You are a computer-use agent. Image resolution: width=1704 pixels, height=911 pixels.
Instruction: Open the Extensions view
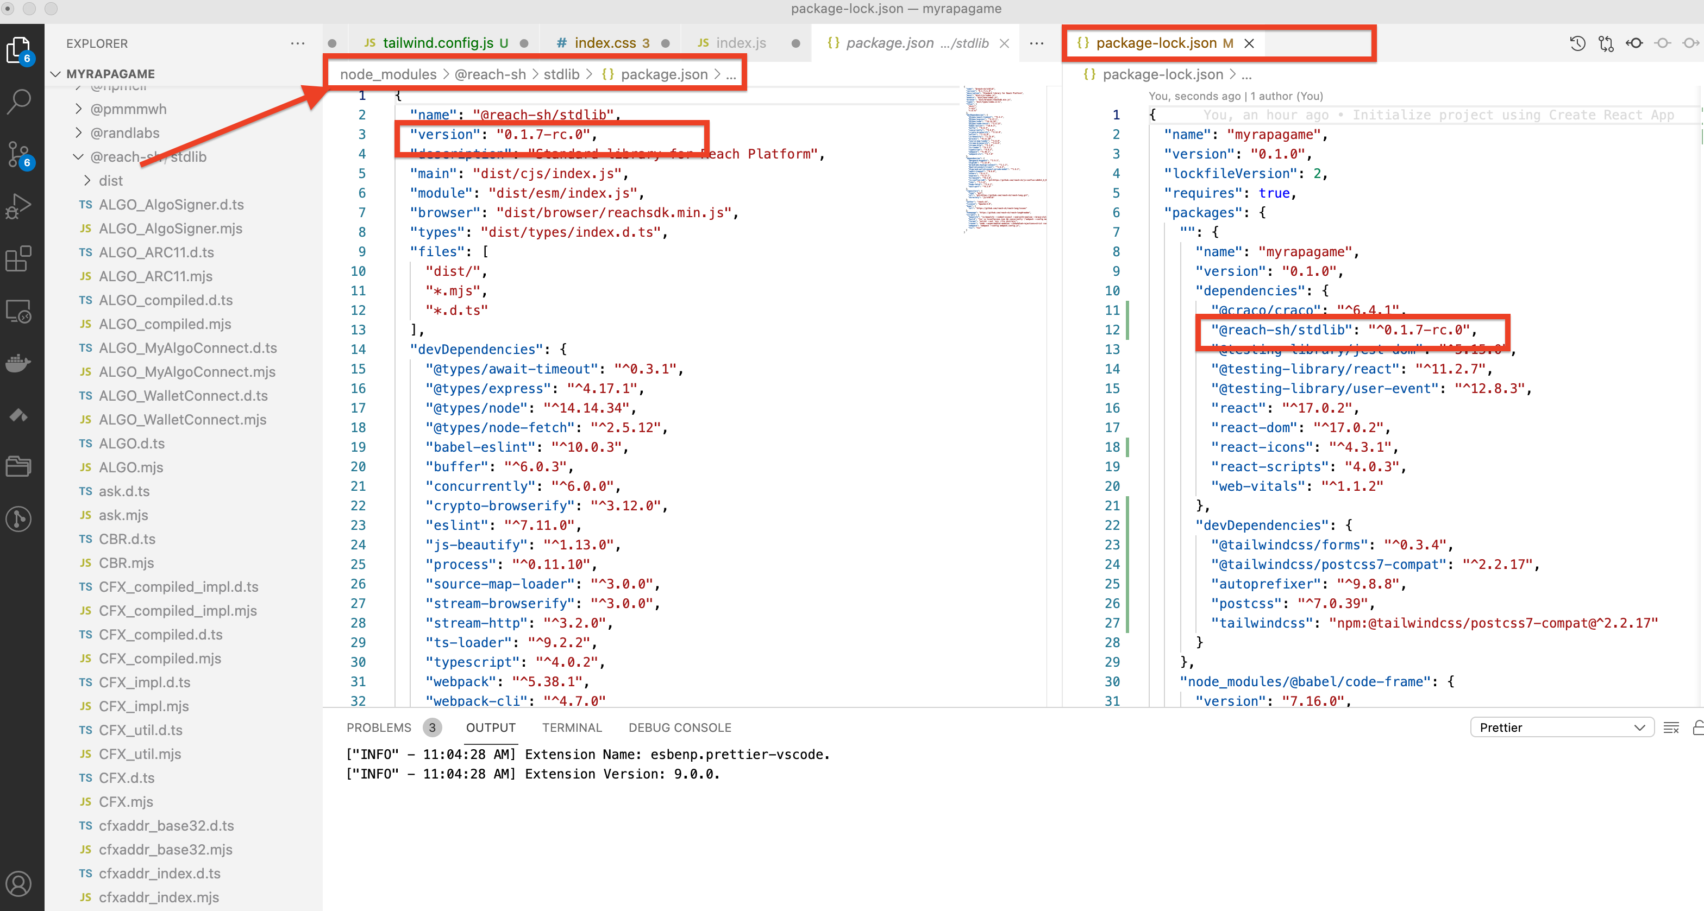click(19, 258)
